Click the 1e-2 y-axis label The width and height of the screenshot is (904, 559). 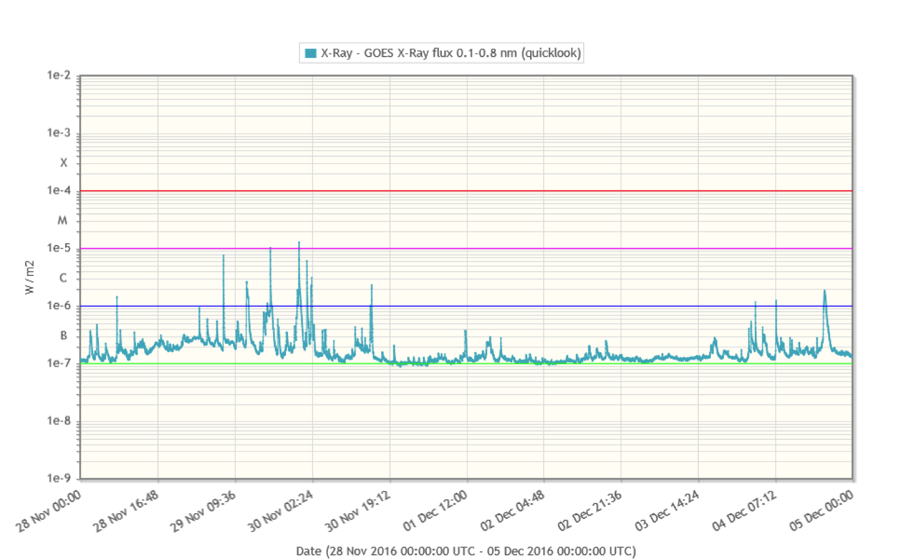[58, 75]
